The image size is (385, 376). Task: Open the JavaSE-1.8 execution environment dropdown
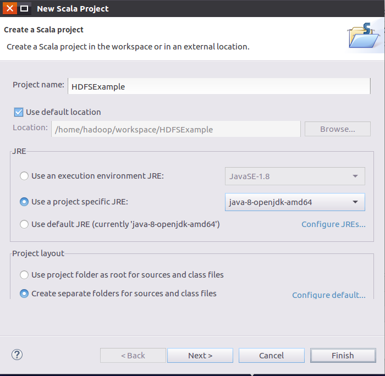coord(295,176)
